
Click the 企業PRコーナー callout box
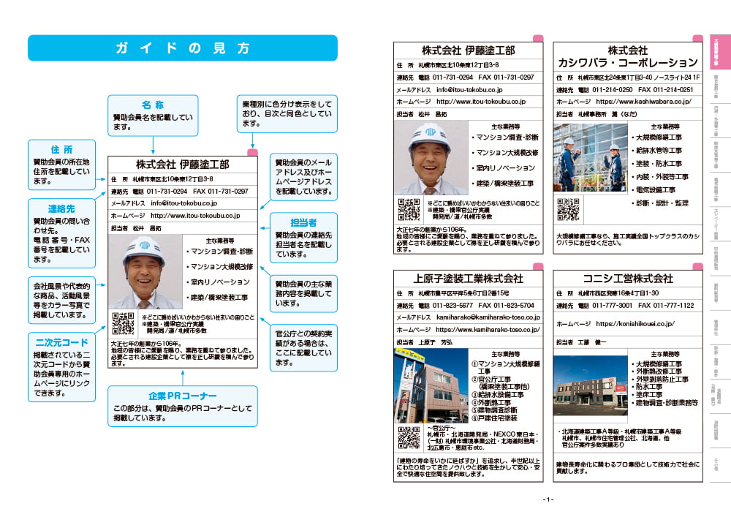[x=182, y=406]
